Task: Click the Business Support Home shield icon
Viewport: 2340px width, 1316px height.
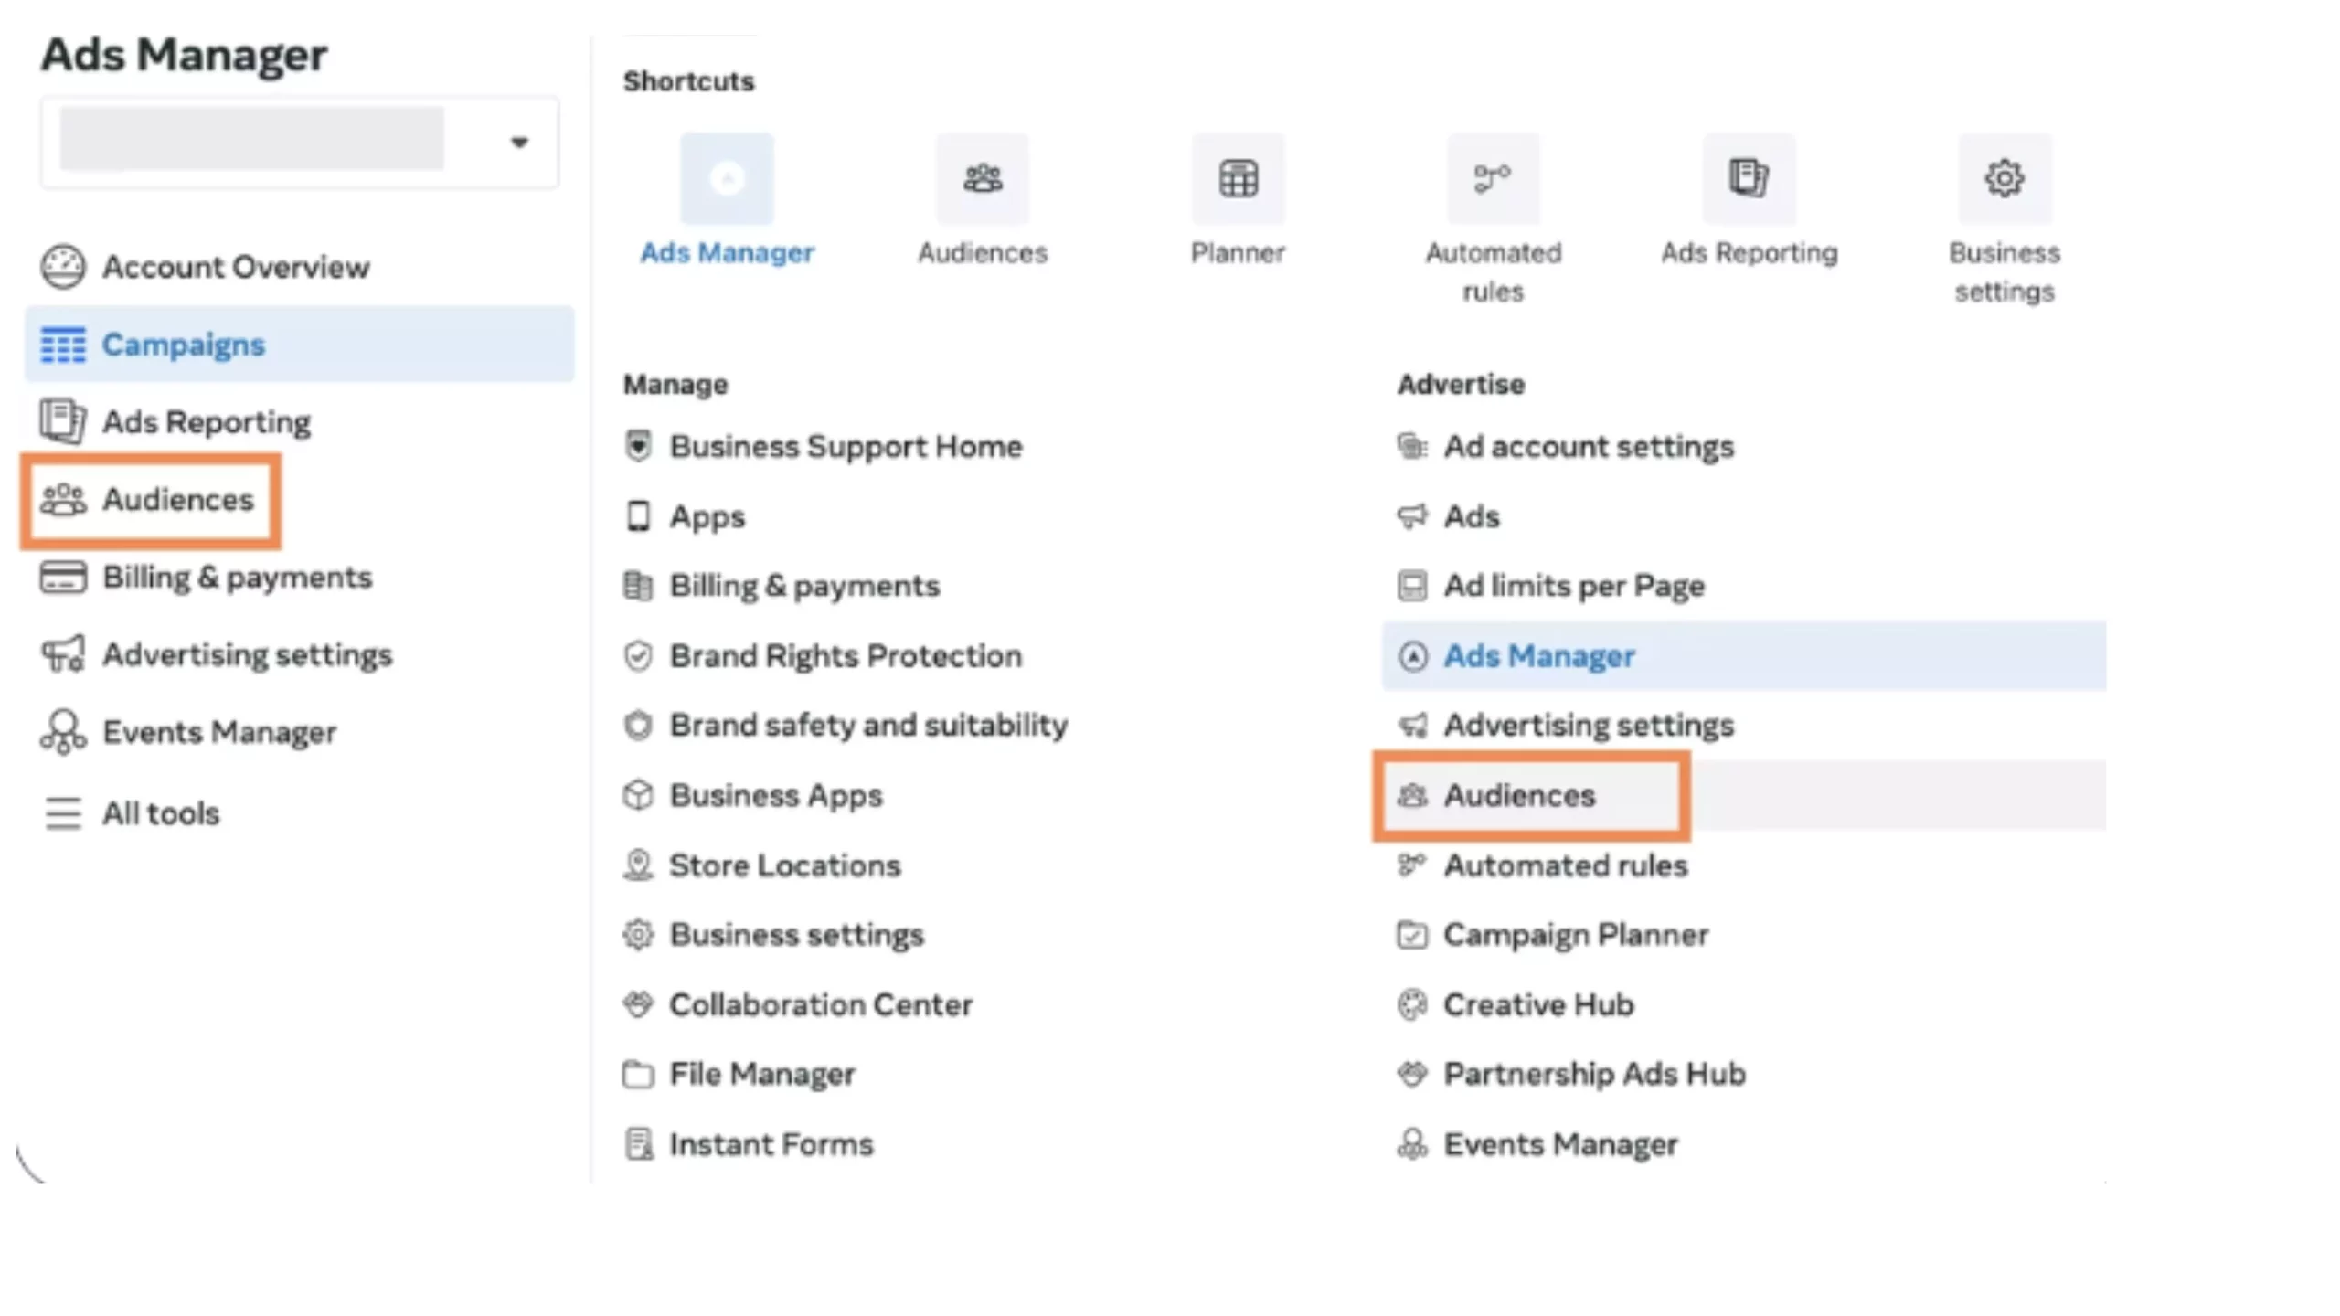Action: coord(638,446)
